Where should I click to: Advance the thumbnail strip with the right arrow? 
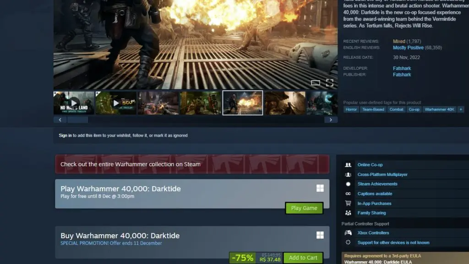point(331,119)
